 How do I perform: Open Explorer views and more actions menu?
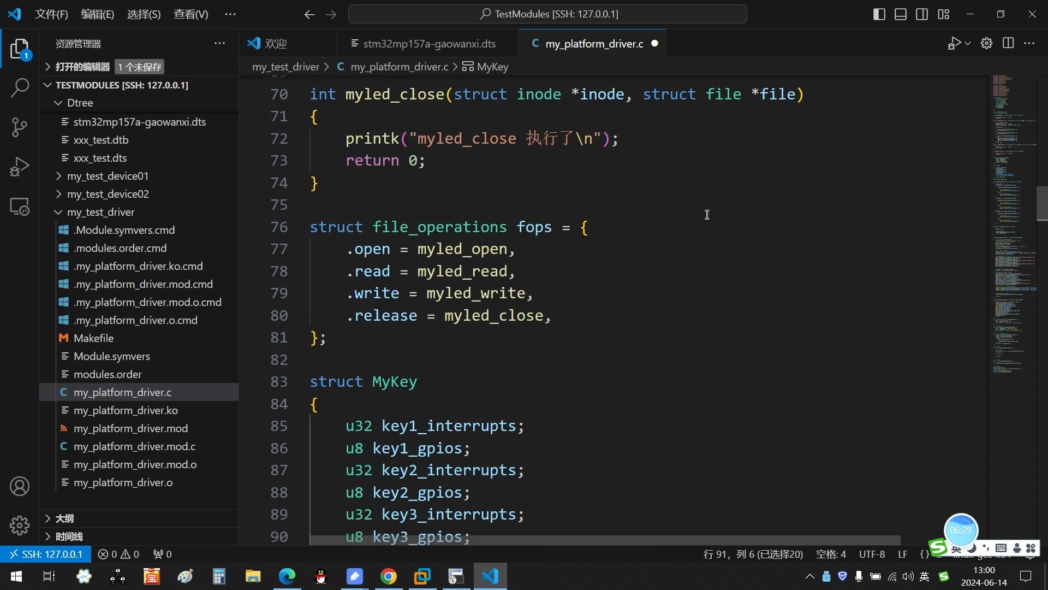tap(220, 43)
